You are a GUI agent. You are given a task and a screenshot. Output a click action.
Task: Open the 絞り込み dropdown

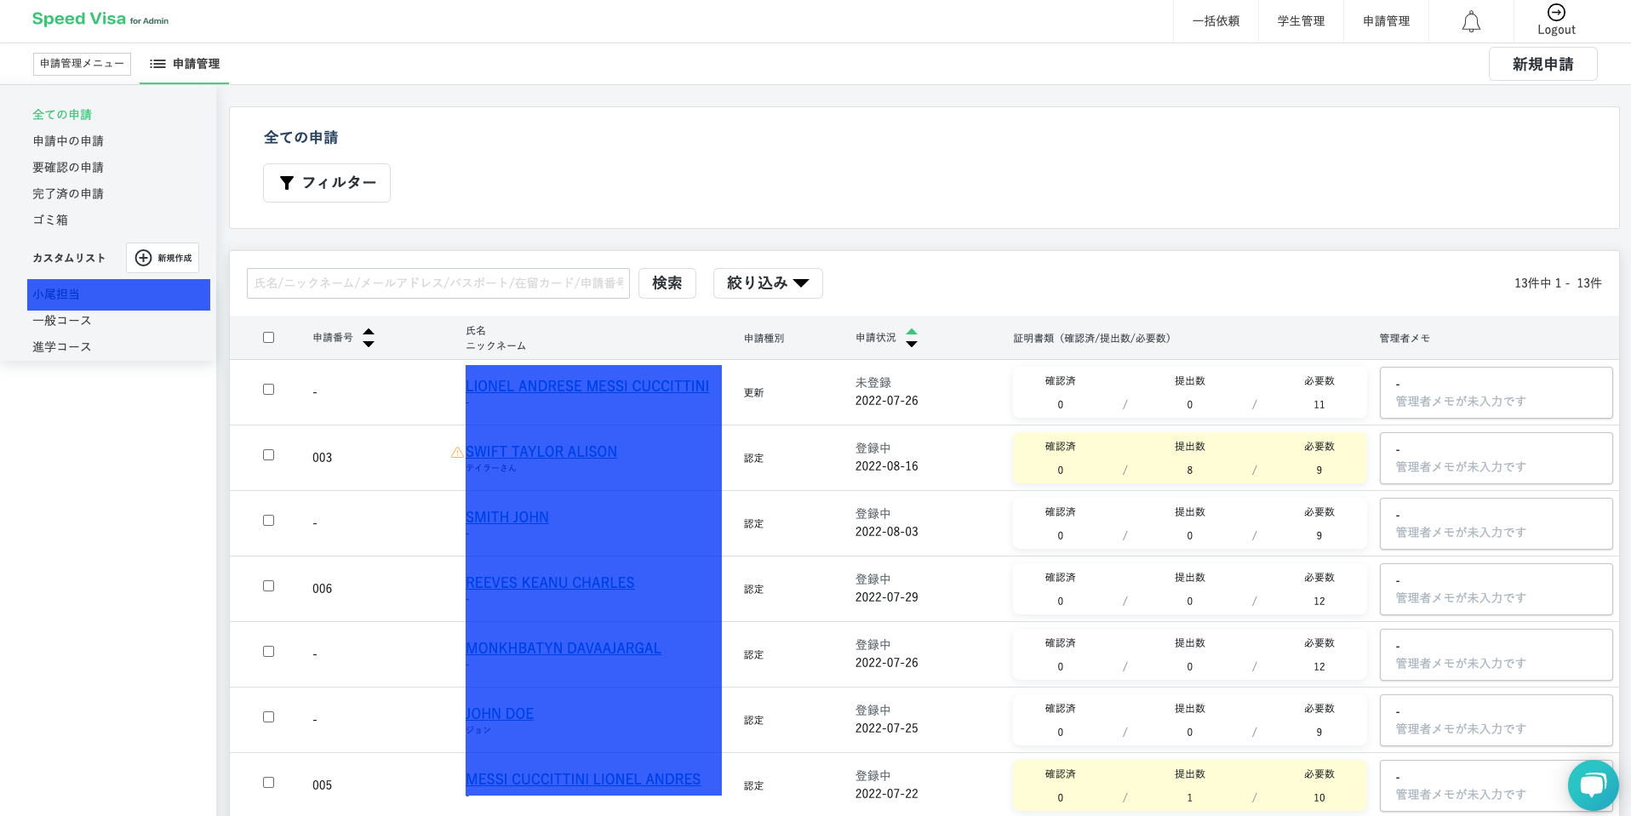point(768,283)
